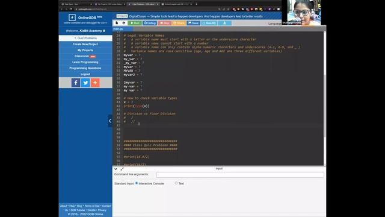Click the 'MYVAR = 7' code line
Image resolution: width=385 pixels, height=217 pixels.
[132, 71]
